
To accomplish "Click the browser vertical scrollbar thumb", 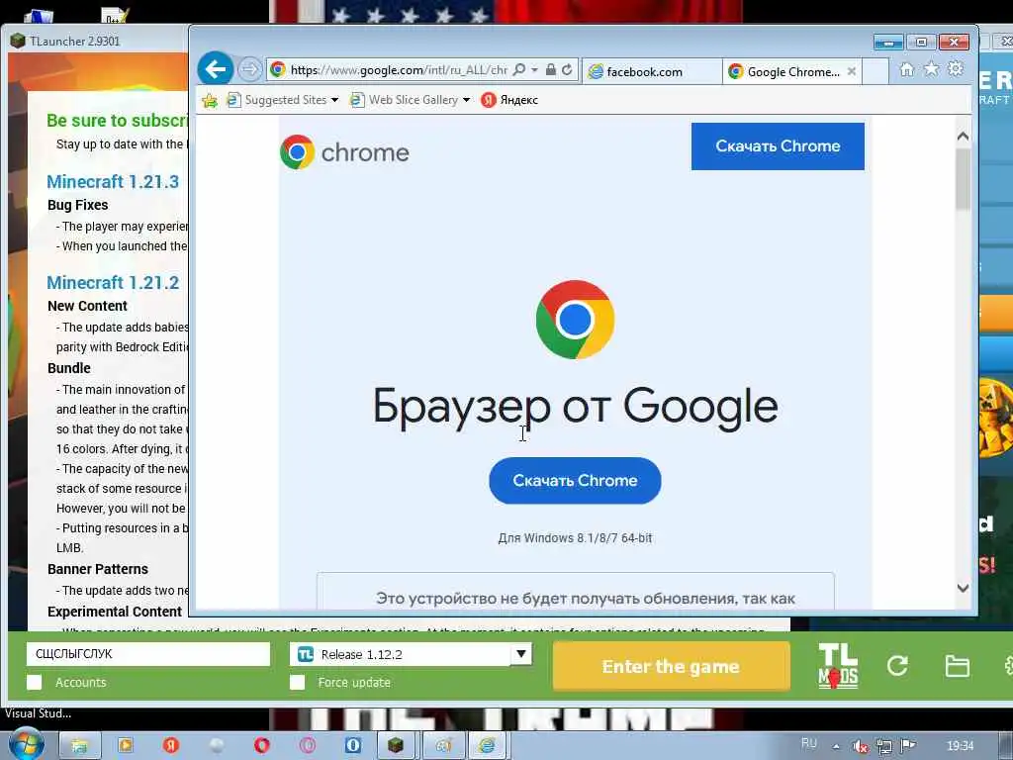I will click(x=963, y=179).
